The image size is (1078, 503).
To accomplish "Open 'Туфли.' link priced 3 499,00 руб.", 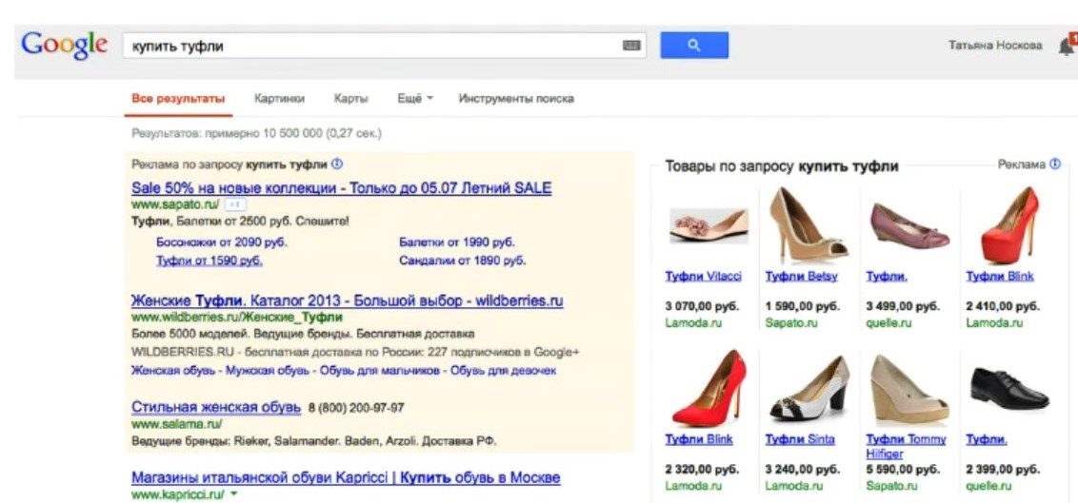I will (x=887, y=277).
